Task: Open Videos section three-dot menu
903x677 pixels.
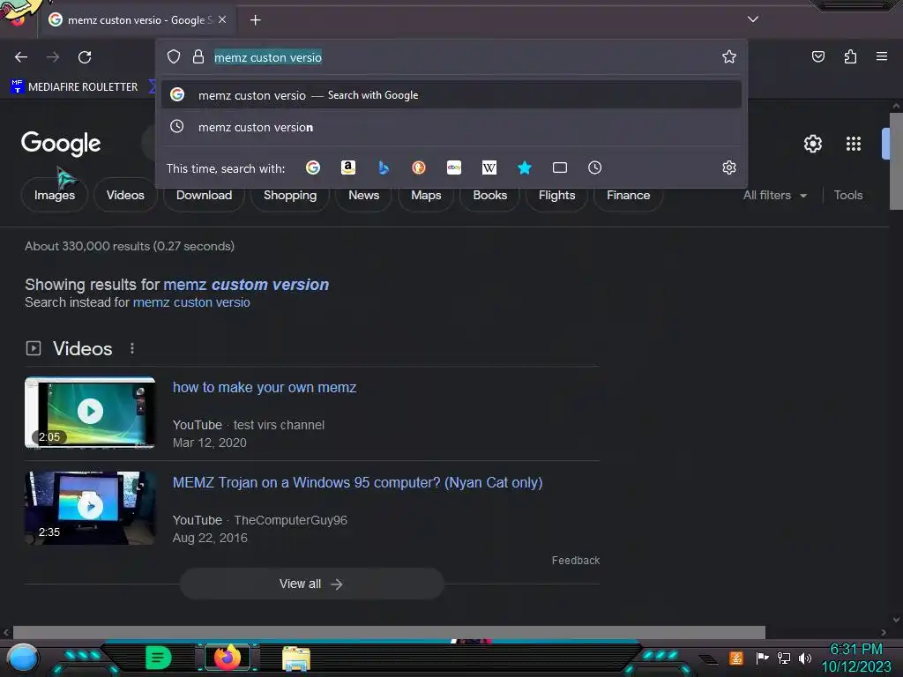Action: point(132,348)
